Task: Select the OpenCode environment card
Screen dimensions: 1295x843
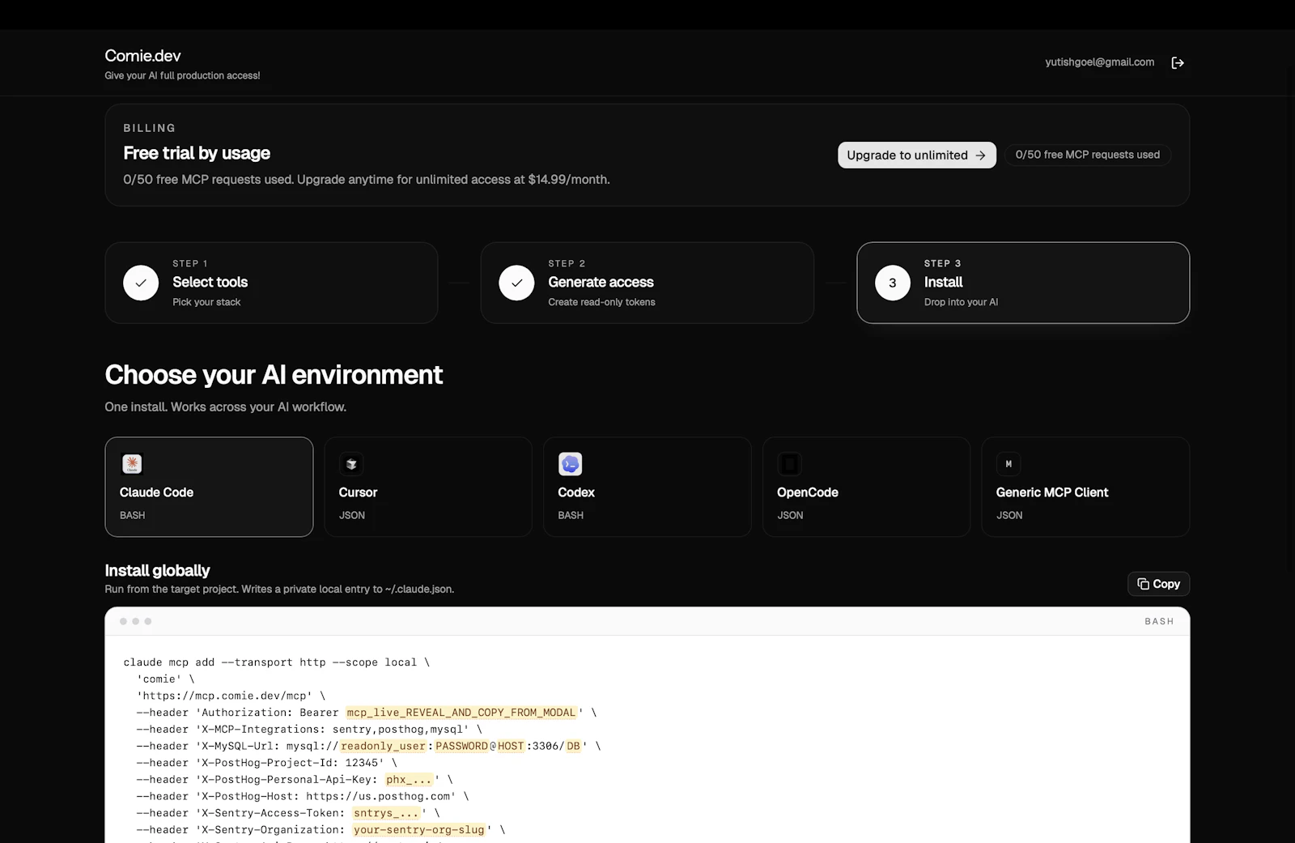Action: (x=866, y=487)
